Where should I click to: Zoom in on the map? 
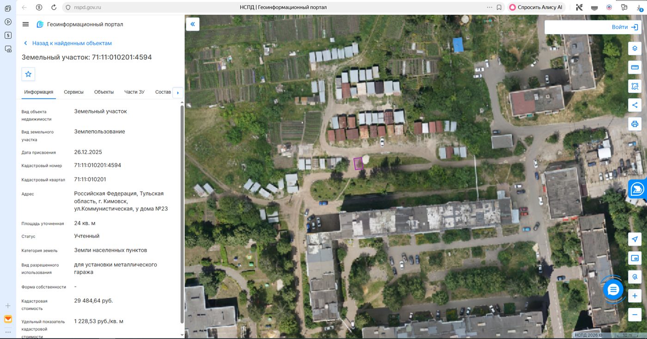635,296
